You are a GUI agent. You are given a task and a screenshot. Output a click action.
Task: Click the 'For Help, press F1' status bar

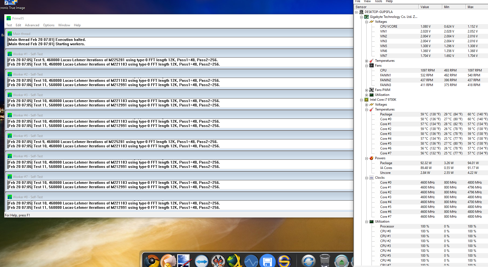[x=17, y=215]
